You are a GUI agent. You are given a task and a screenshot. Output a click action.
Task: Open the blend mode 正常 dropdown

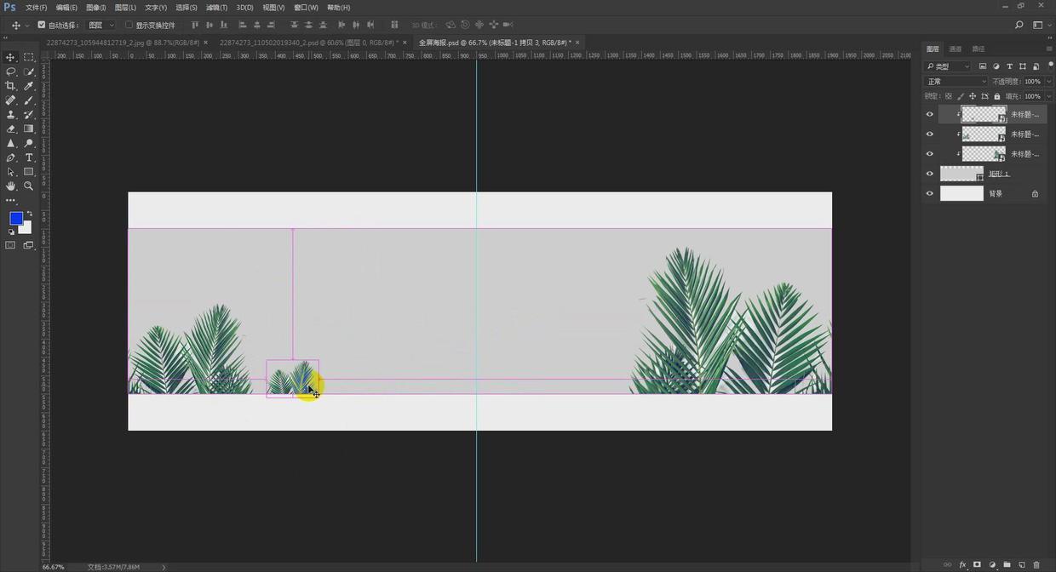[956, 82]
